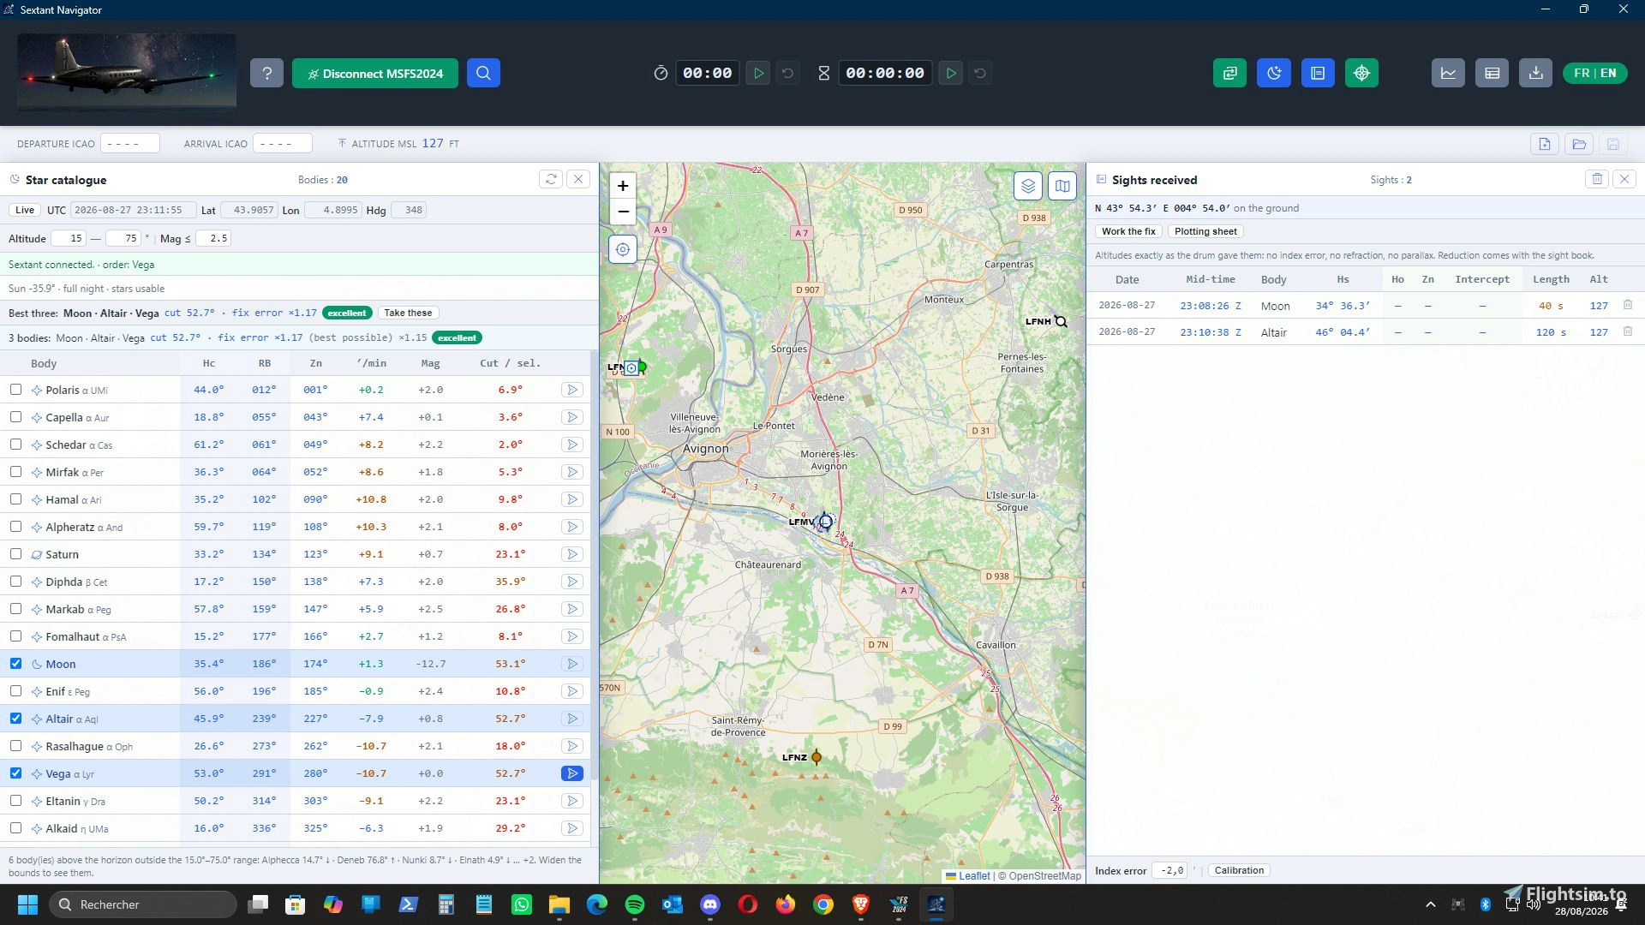Viewport: 1645px width, 925px height.
Task: Open the blue sight book panel icon
Action: click(x=1318, y=73)
